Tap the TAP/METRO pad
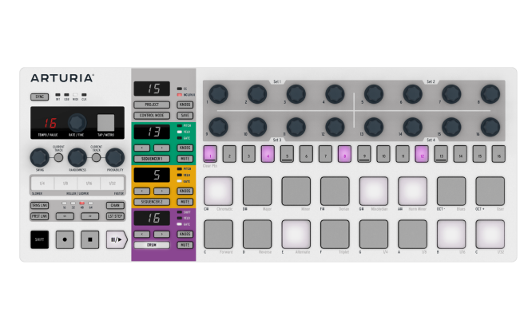This screenshot has width=532, height=316. click(106, 122)
